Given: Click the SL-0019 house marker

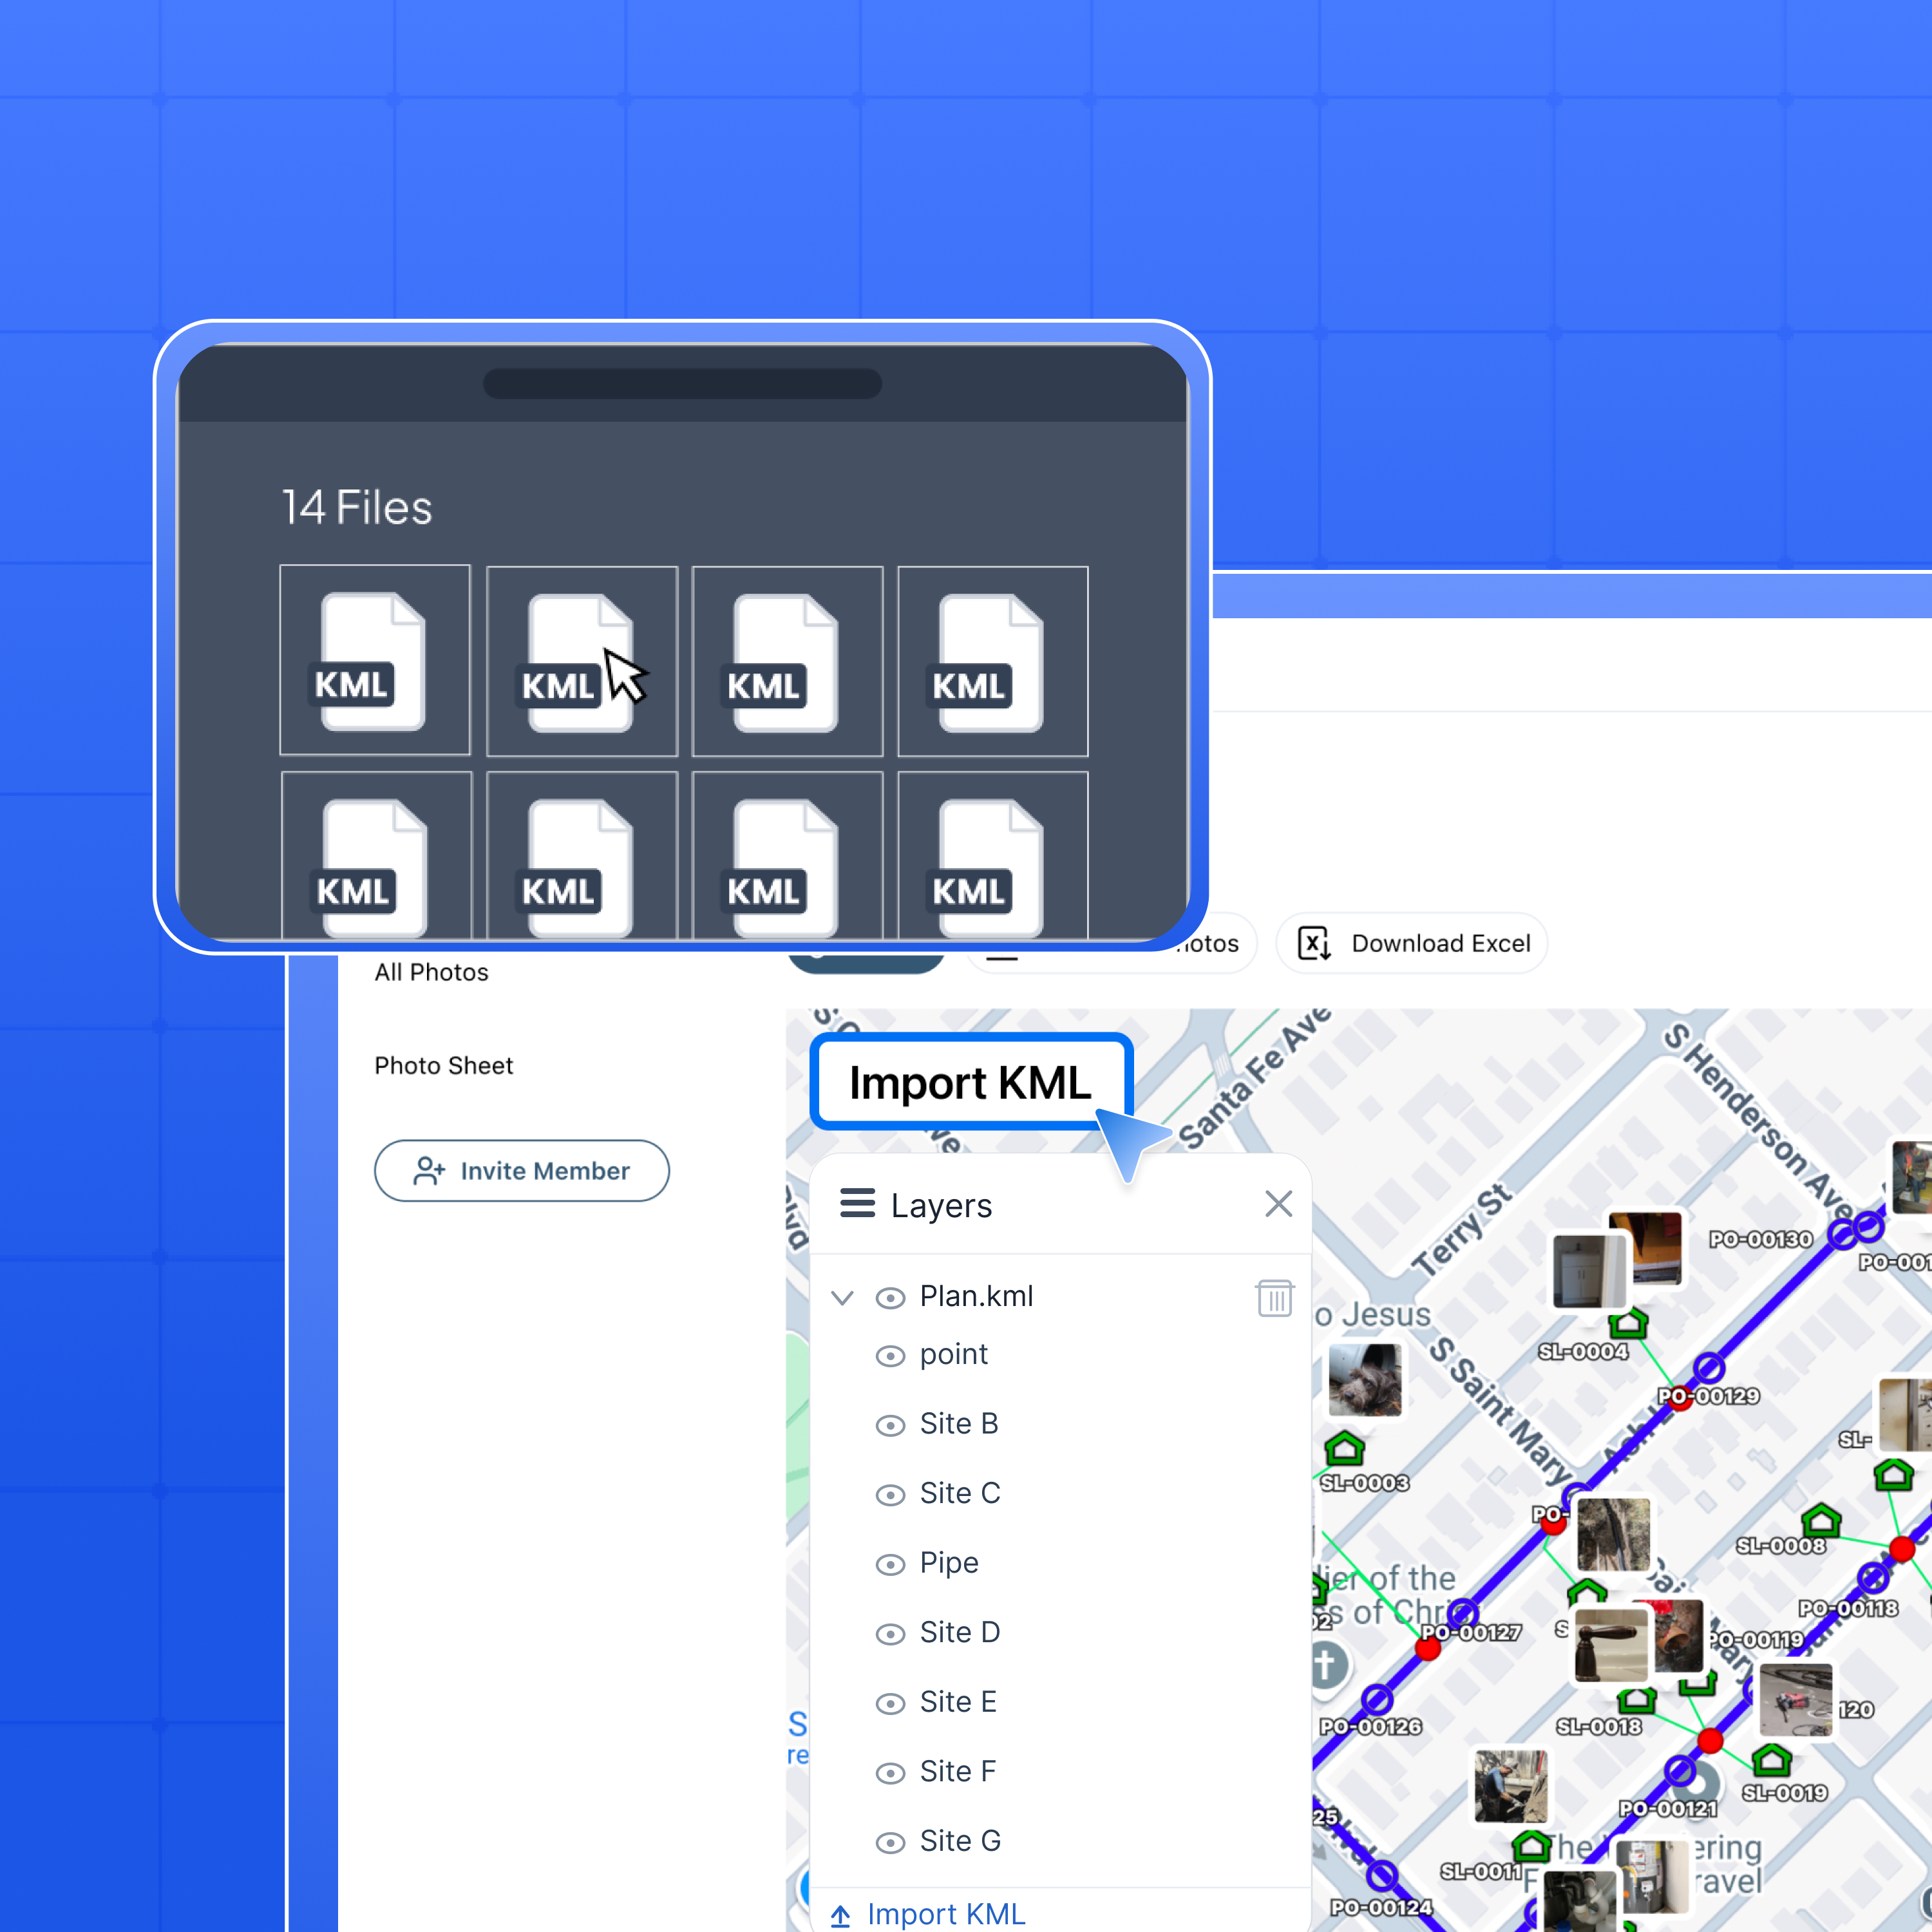Looking at the screenshot, I should tap(1772, 1760).
